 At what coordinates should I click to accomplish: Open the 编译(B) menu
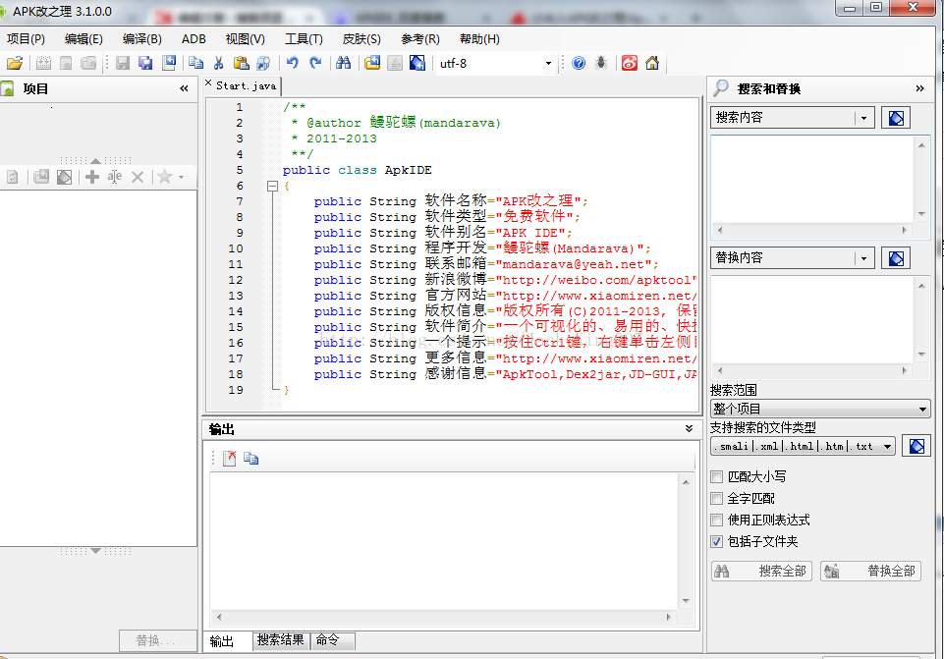point(142,39)
